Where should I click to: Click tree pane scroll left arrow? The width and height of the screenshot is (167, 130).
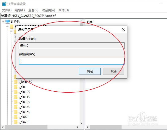pos(3,127)
